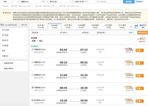Tick the view accumulated mileage checkbox

tap(3, 63)
